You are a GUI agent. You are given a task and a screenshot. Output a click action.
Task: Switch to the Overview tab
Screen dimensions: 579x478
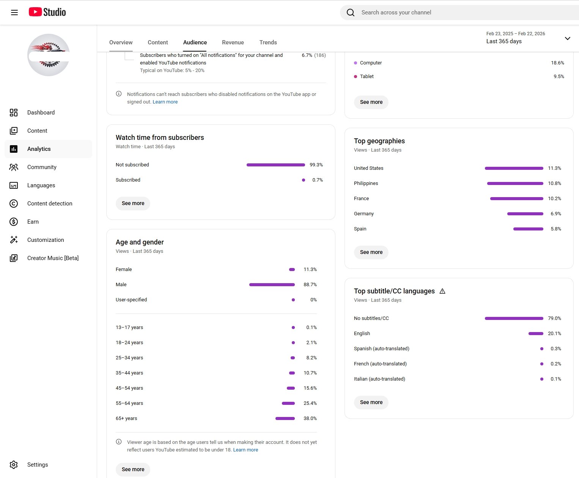coord(121,42)
